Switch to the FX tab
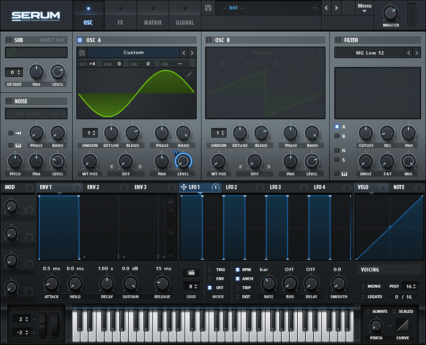Image resolution: width=426 pixels, height=345 pixels. click(120, 15)
